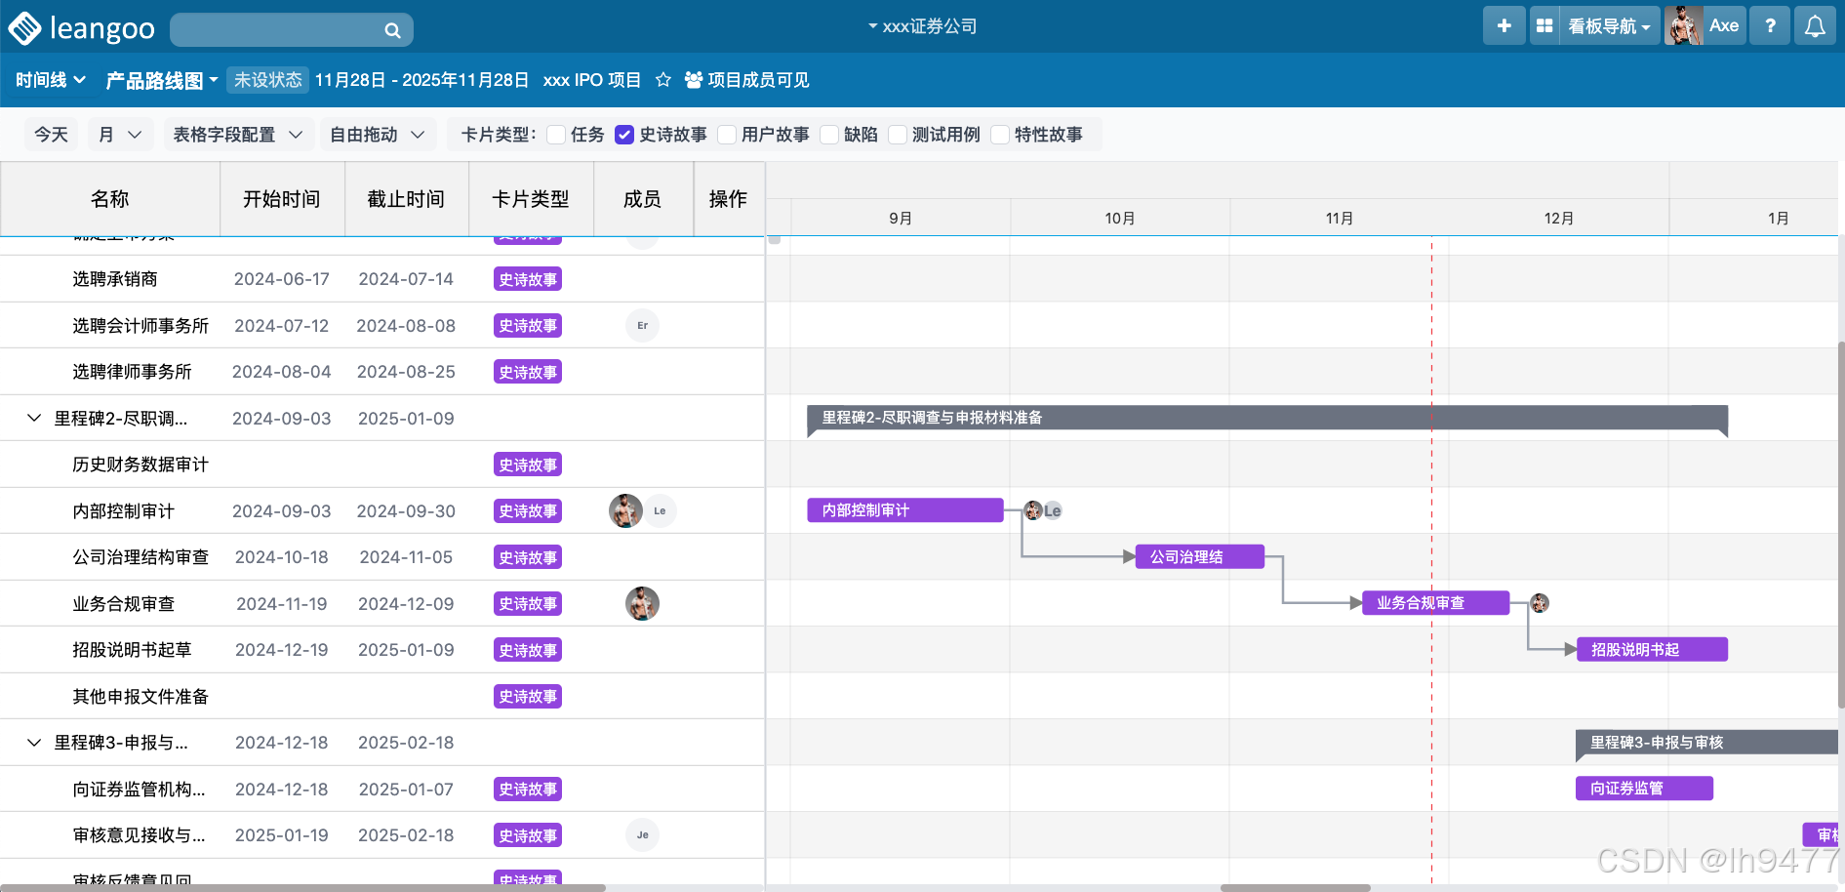The image size is (1845, 892).
Task: Enable the 任务 card type checkbox
Action: coord(556,135)
